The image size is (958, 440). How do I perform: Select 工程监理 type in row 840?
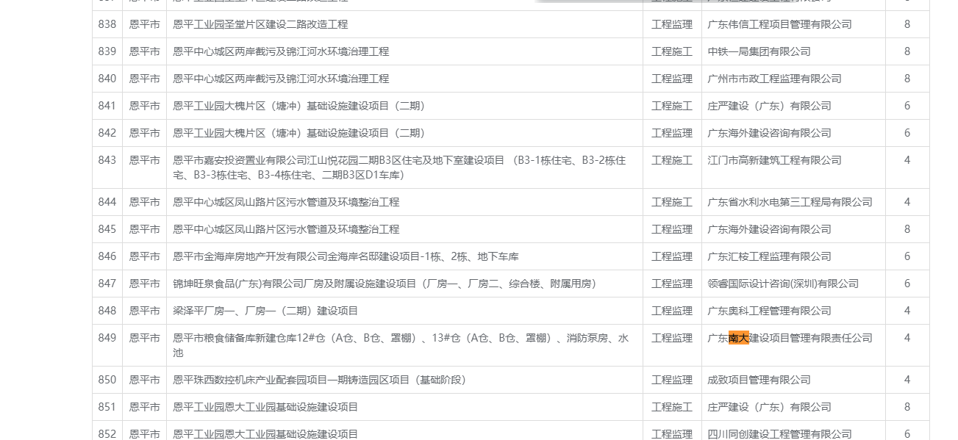[672, 79]
